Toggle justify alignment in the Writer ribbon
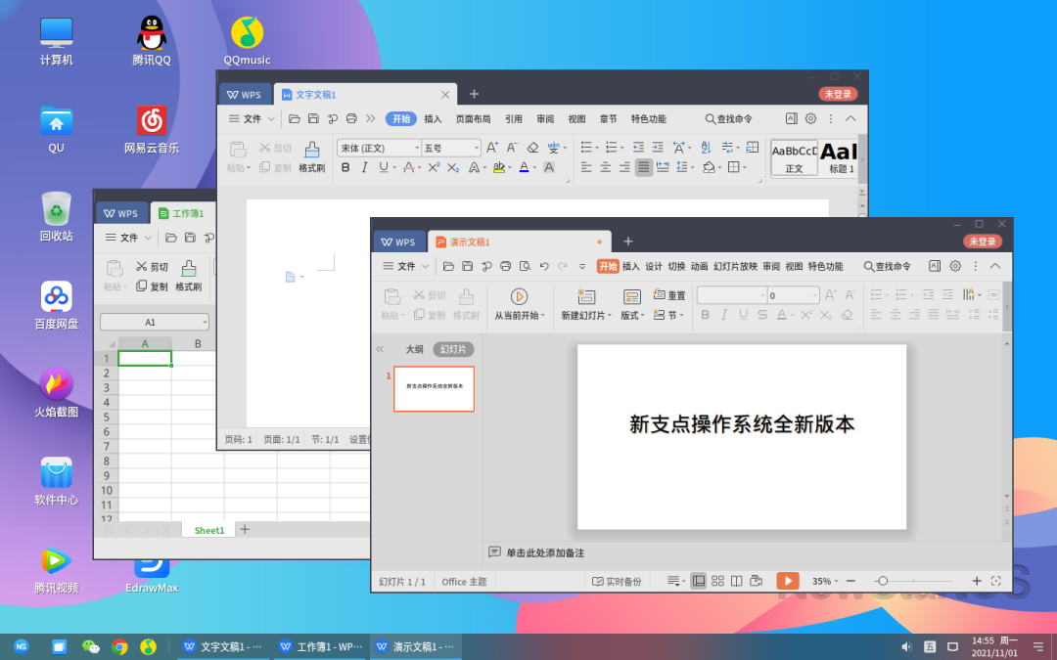Screen dimensions: 1057x660 tap(644, 167)
